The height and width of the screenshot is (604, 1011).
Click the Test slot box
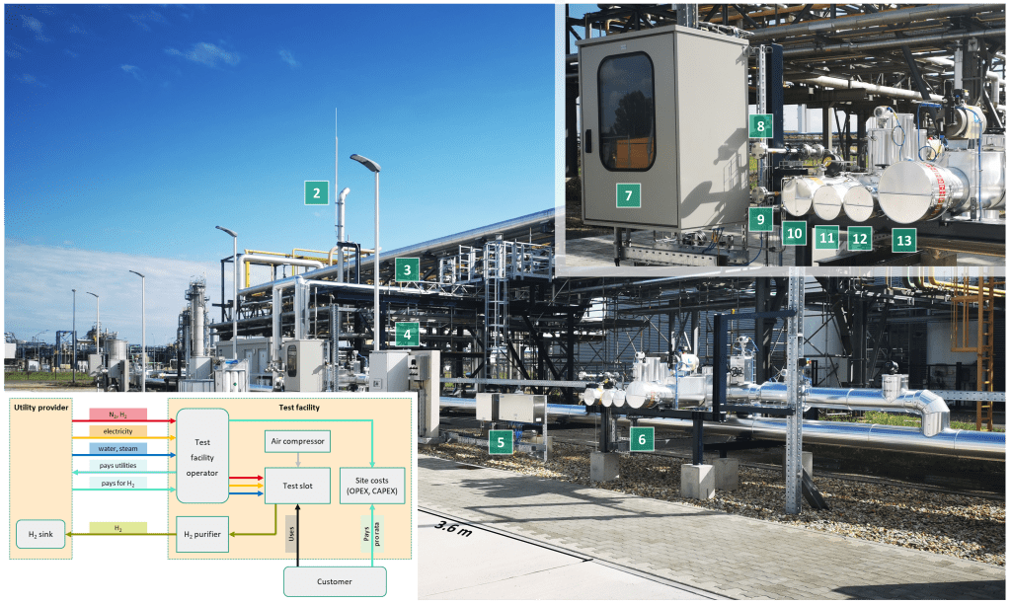click(x=296, y=485)
